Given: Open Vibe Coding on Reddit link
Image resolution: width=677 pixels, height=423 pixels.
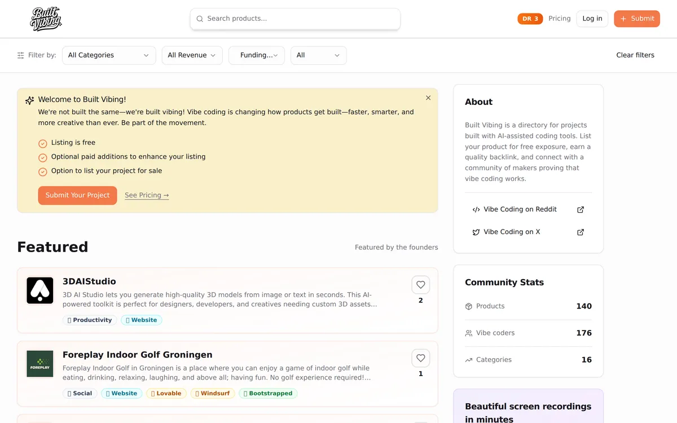Looking at the screenshot, I should (528, 209).
